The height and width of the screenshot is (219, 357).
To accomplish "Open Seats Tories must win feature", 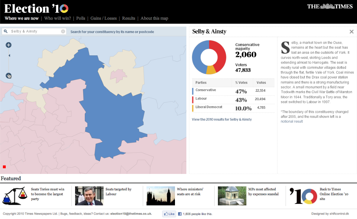I will (48, 194).
